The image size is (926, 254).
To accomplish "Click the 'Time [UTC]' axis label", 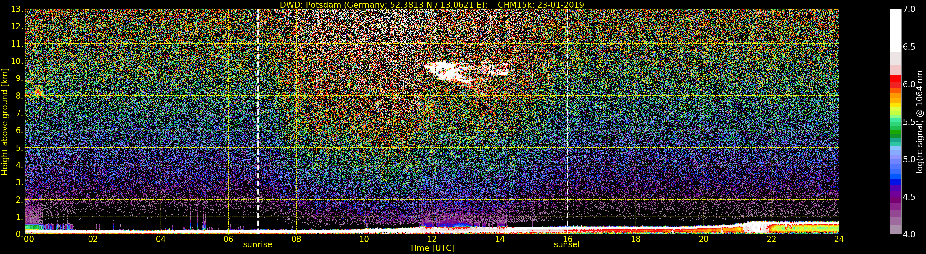I will point(432,248).
